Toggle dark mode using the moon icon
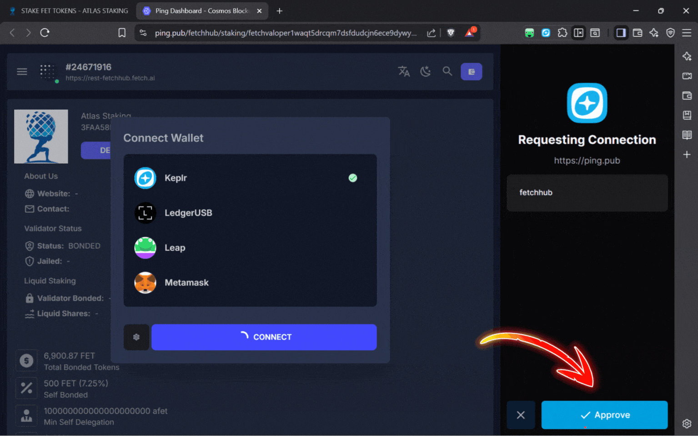The image size is (698, 436). tap(426, 71)
